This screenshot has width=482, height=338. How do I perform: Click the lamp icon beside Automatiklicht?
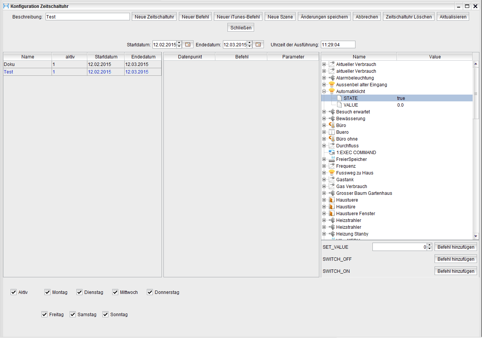332,92
